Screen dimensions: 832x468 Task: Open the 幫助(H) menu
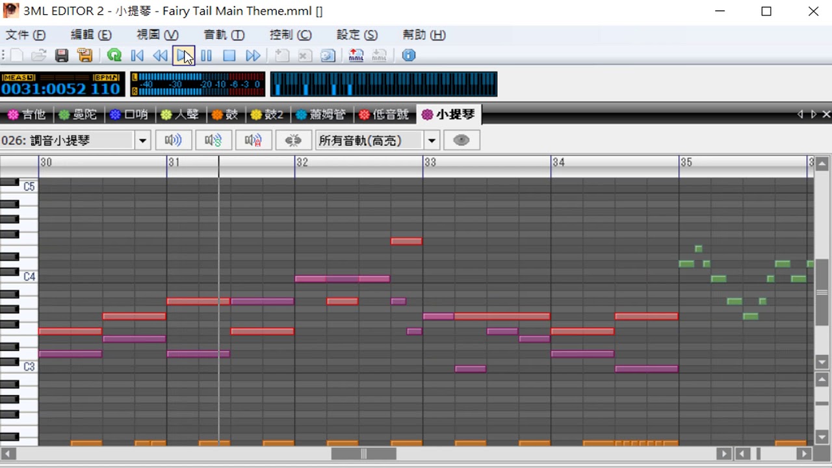(x=424, y=35)
